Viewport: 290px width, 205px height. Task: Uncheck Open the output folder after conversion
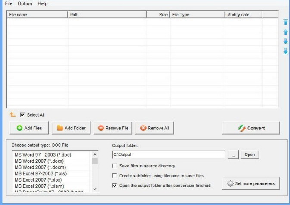coord(115,186)
